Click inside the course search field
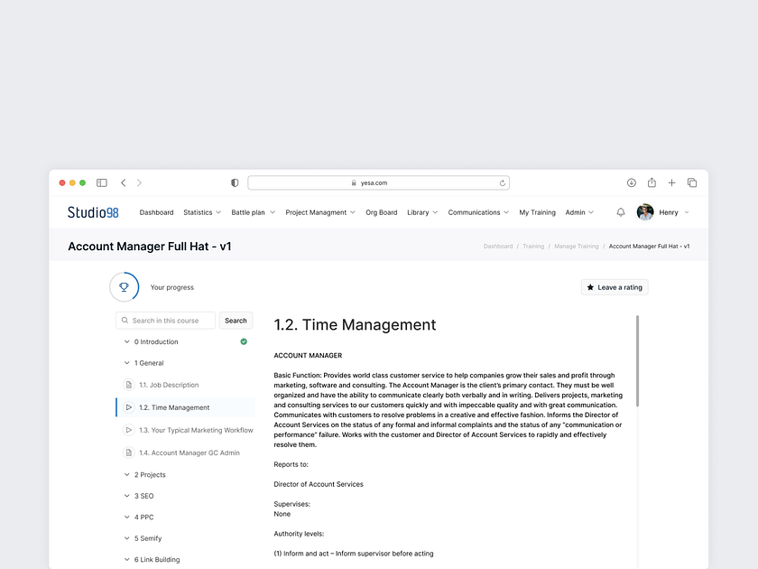Viewport: 758px width, 569px height. 167,320
